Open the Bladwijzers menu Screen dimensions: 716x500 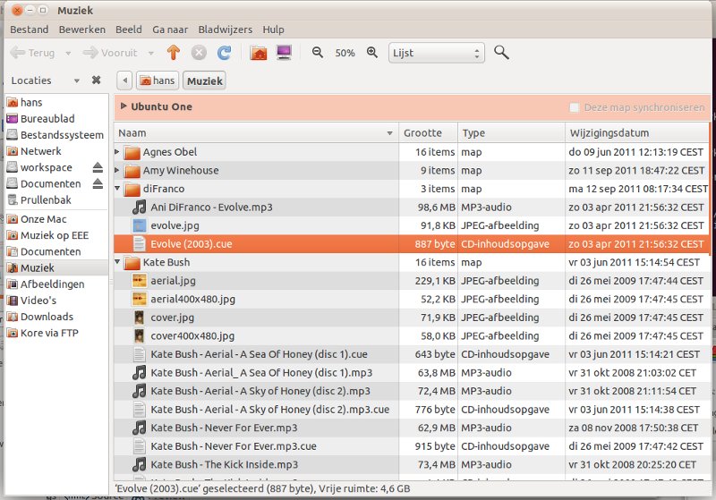click(224, 30)
